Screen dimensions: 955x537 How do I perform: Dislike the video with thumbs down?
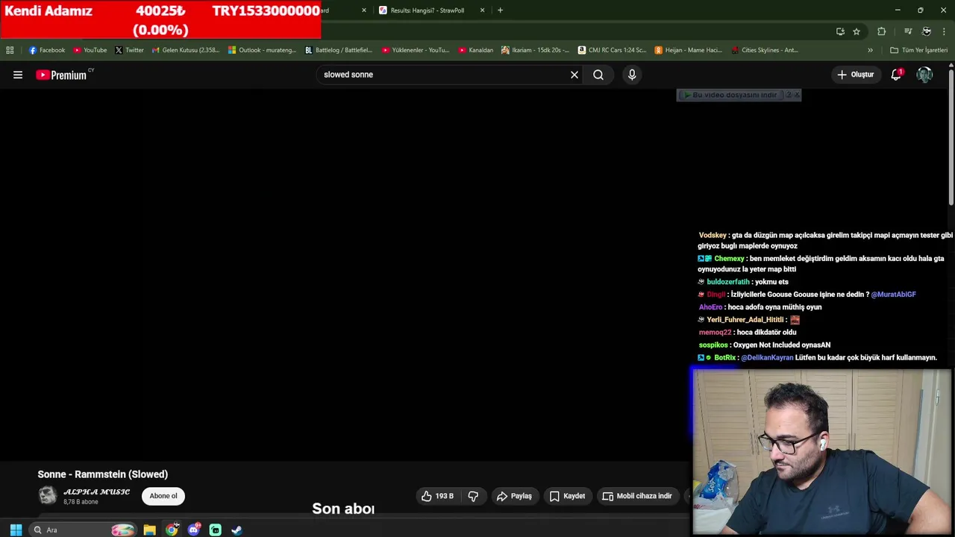pyautogui.click(x=473, y=496)
